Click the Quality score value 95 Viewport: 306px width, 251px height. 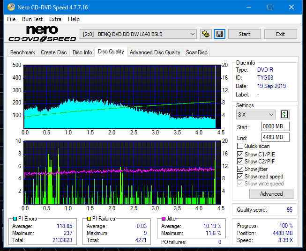[x=290, y=210]
